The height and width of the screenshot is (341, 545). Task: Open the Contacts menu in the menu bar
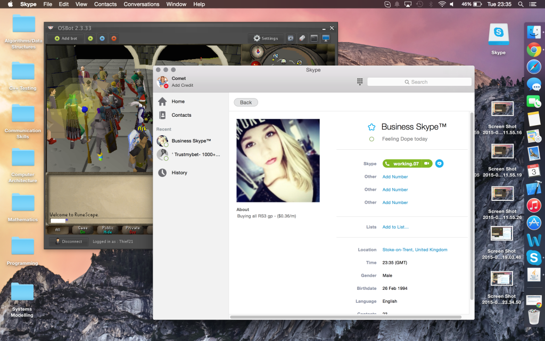[105, 4]
